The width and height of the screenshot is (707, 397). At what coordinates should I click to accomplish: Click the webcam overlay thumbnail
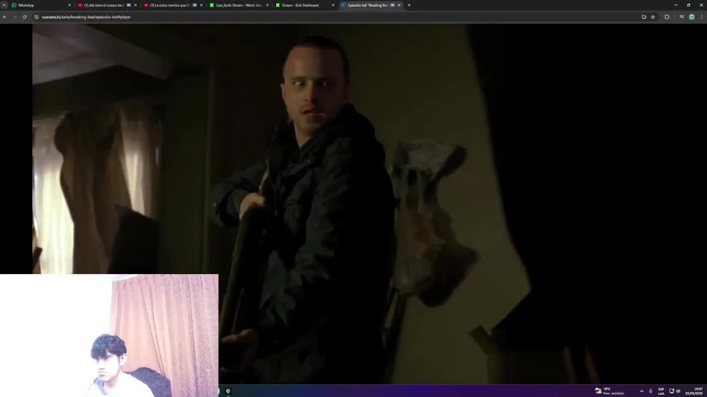pyautogui.click(x=109, y=335)
